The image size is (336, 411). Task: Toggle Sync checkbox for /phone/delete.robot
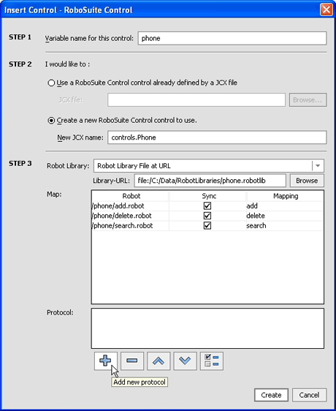point(207,216)
